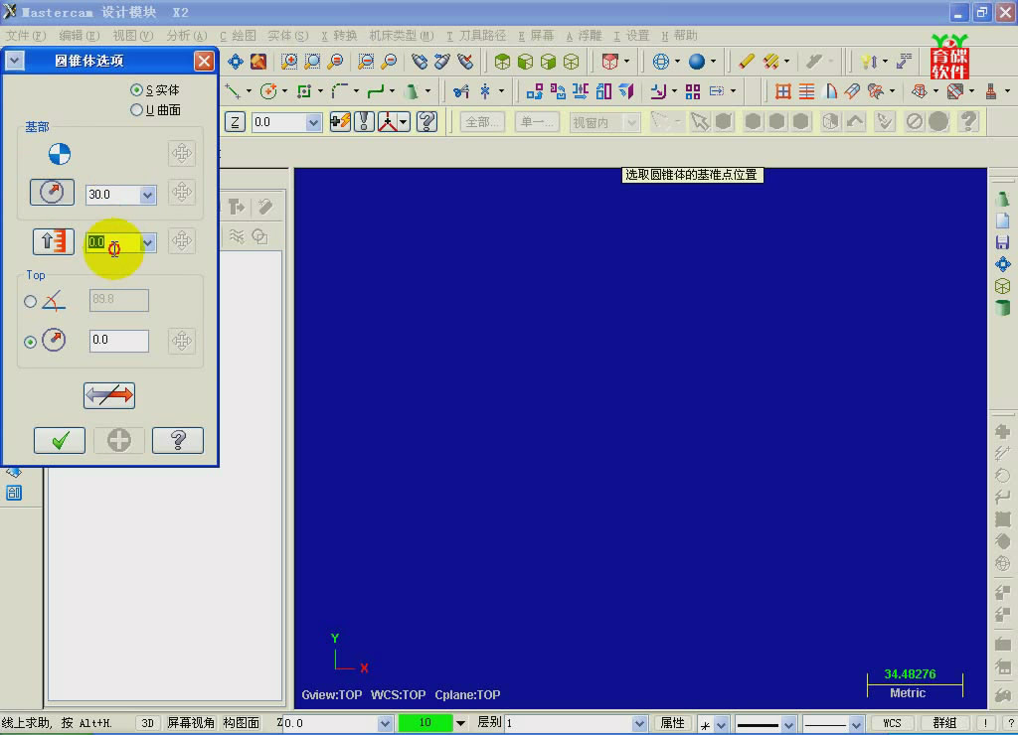The image size is (1018, 735).
Task: Click the Apply plus button in dialog
Action: point(119,440)
